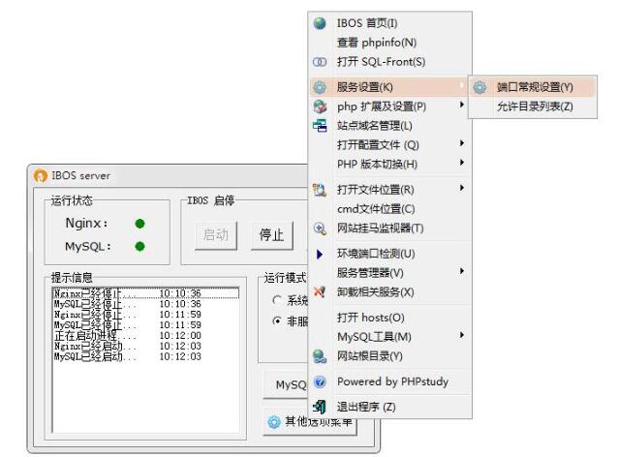The width and height of the screenshot is (618, 457).
Task: Click the php 扩展及设置 icon
Action: coord(320,107)
